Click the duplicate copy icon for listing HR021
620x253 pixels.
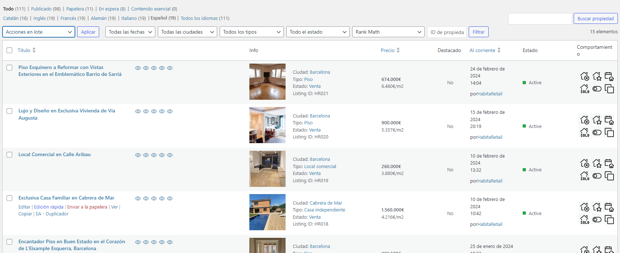click(x=609, y=89)
